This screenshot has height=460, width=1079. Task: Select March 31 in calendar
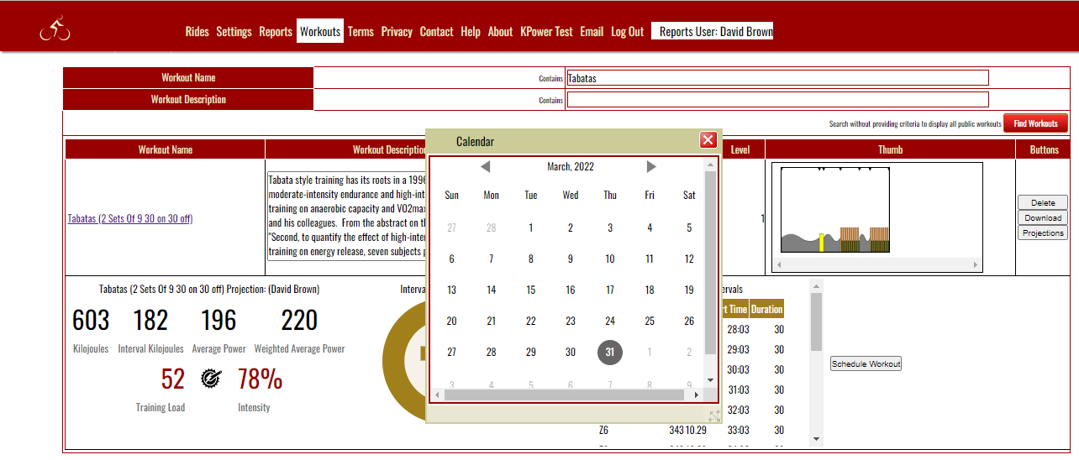tap(610, 353)
